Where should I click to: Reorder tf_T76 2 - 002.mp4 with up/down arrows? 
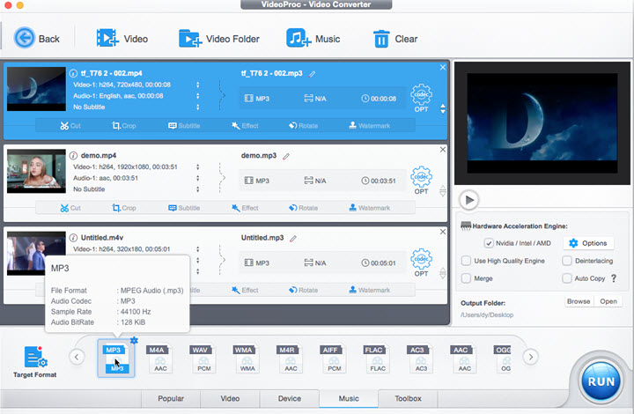(443, 108)
